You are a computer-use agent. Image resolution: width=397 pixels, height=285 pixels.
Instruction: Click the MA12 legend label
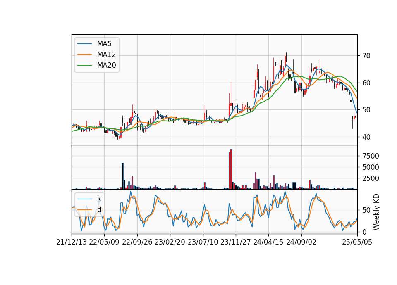click(106, 55)
